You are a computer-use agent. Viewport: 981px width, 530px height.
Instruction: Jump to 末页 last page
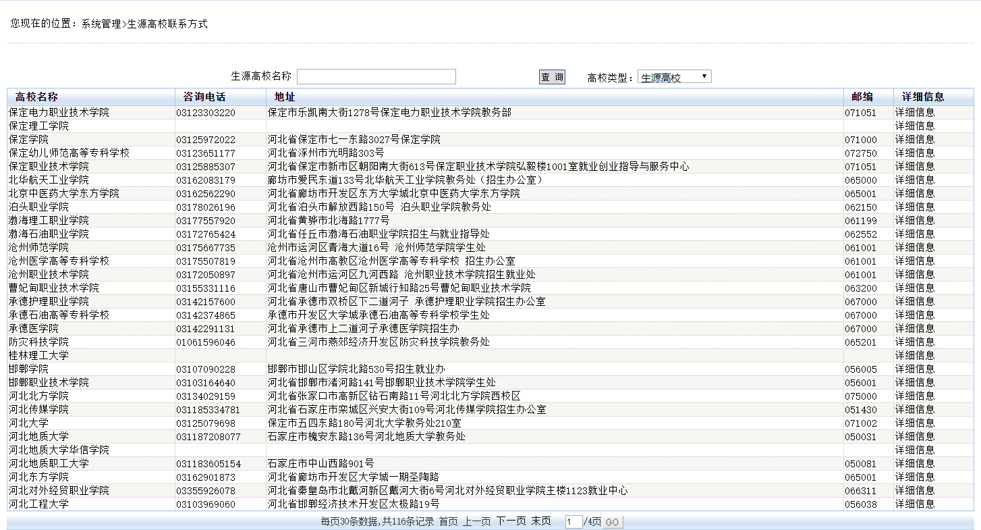point(540,521)
